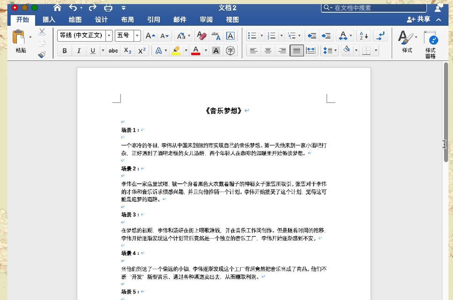Align text left

click(253, 51)
